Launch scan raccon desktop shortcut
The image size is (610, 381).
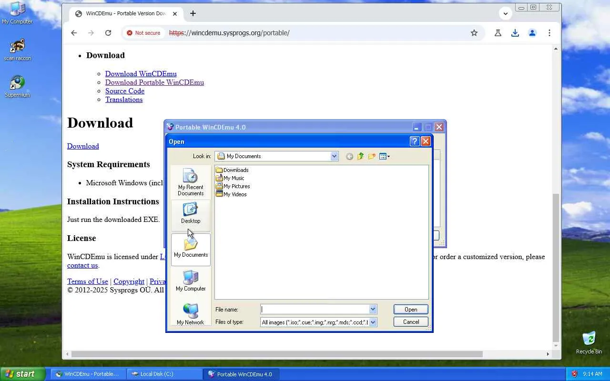tap(18, 50)
